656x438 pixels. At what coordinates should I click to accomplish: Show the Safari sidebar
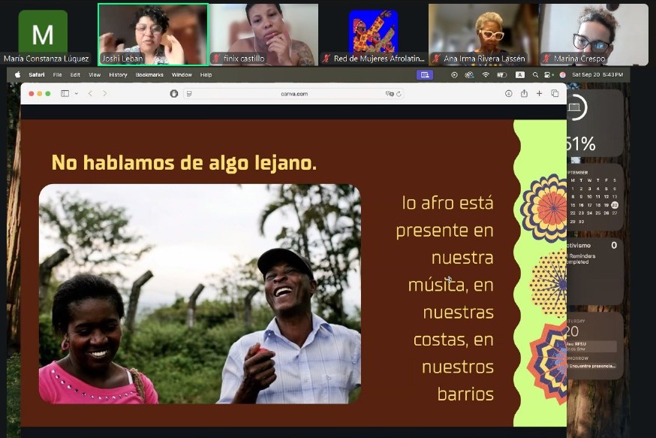(x=65, y=93)
